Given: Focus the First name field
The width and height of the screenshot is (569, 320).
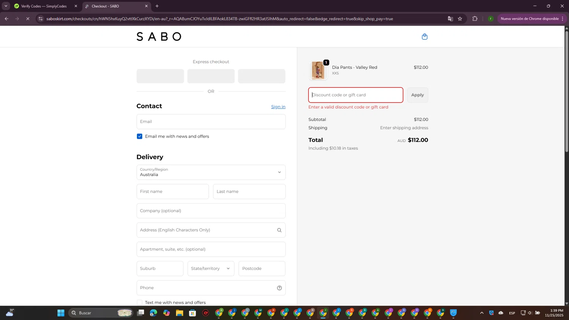Looking at the screenshot, I should (173, 191).
